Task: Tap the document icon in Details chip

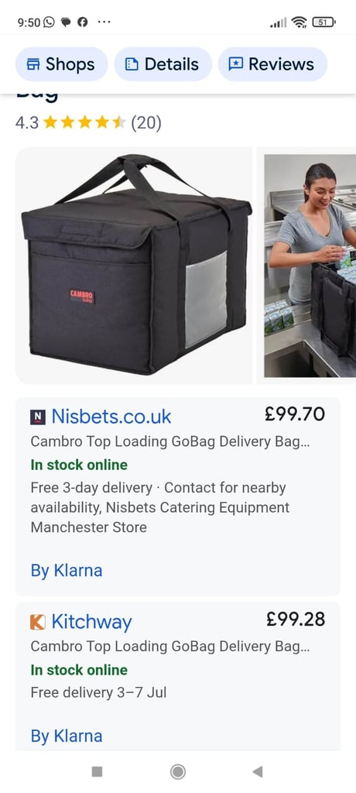Action: pyautogui.click(x=132, y=64)
